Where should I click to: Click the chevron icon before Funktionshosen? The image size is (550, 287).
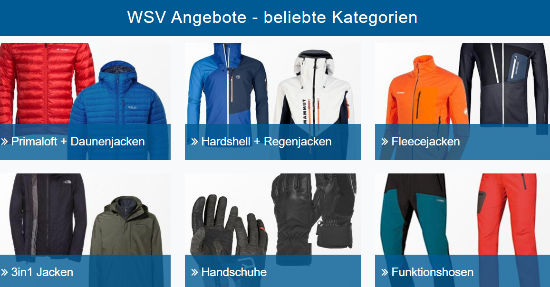click(x=385, y=272)
